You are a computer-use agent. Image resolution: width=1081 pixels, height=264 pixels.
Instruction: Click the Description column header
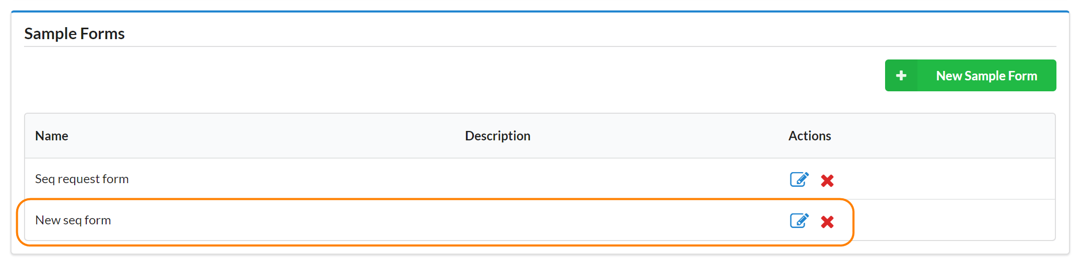pos(497,136)
